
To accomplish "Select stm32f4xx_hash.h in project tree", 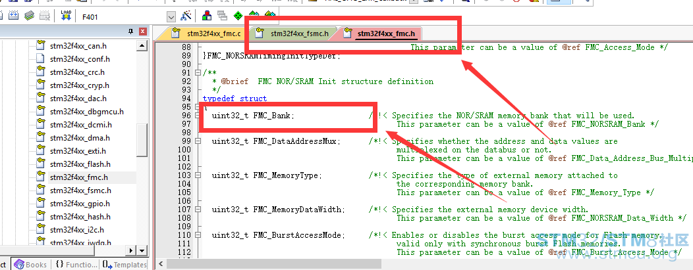I will pos(80,217).
